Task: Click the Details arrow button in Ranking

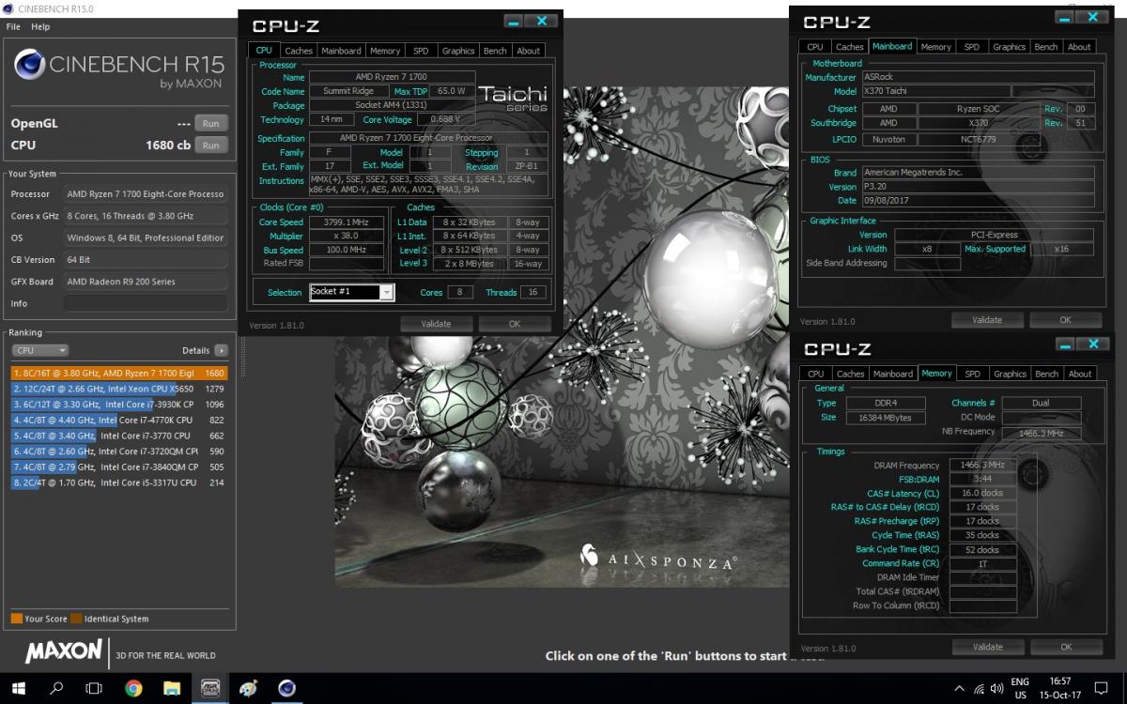Action: (221, 350)
